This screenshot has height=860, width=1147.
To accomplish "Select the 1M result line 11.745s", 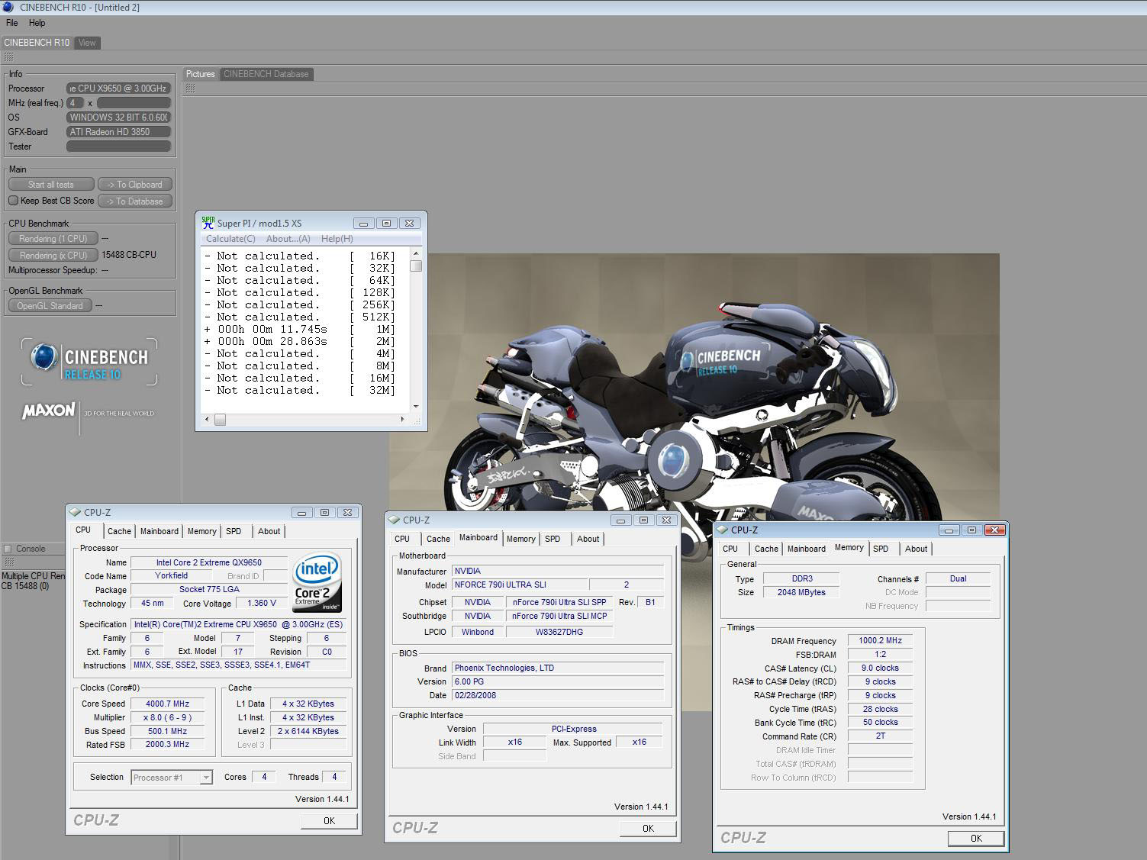I will click(299, 330).
